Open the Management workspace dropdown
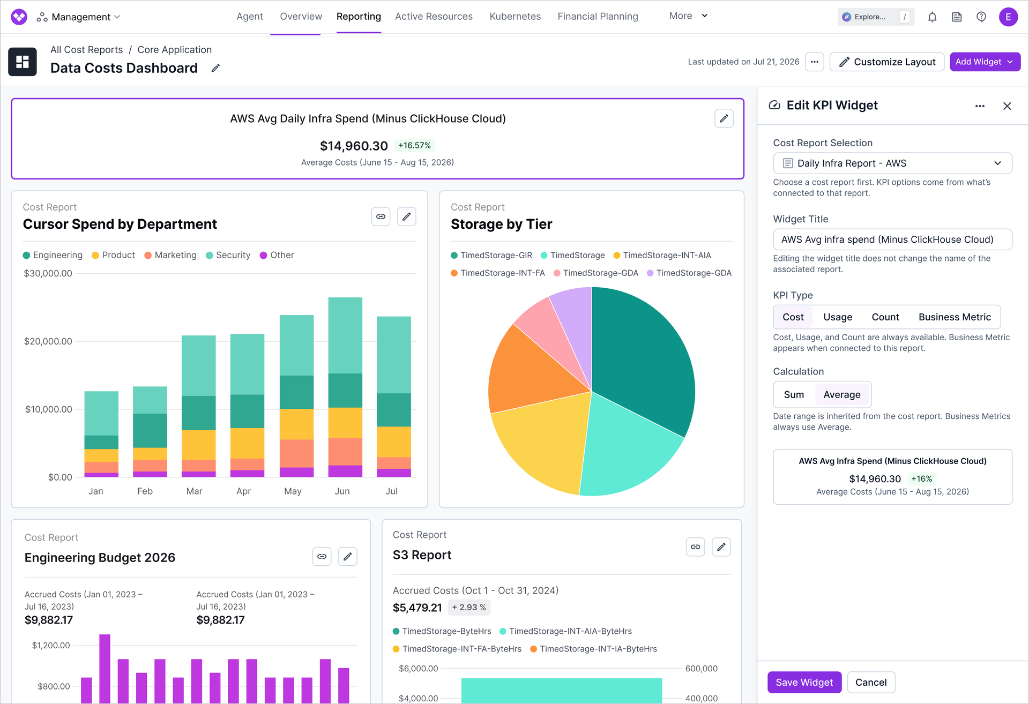Viewport: 1029px width, 704px height. coord(79,17)
